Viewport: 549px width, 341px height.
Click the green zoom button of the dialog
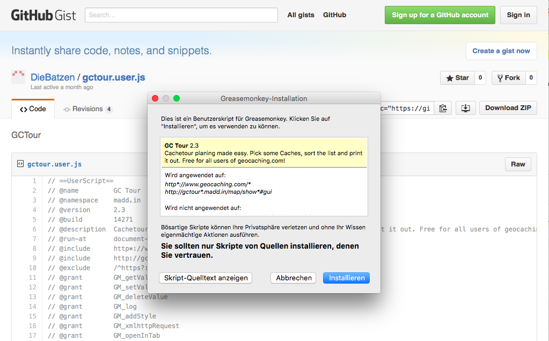[x=177, y=98]
